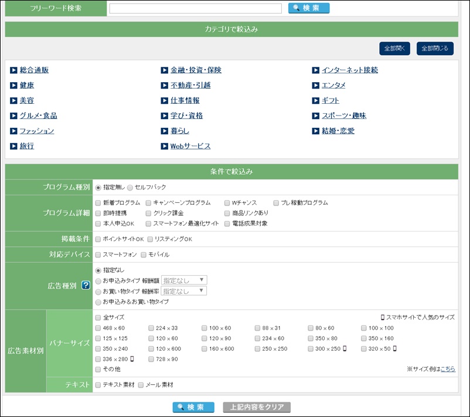This screenshot has width=470, height=417.
Task: Click the arrow icon beside グルメ・食品
Action: (13, 116)
